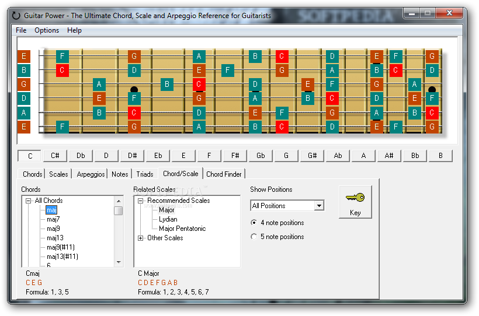The width and height of the screenshot is (479, 316).
Task: Click open low E string label
Action: coord(24,127)
